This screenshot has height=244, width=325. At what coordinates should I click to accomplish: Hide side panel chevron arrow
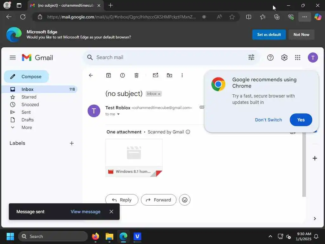(x=315, y=219)
